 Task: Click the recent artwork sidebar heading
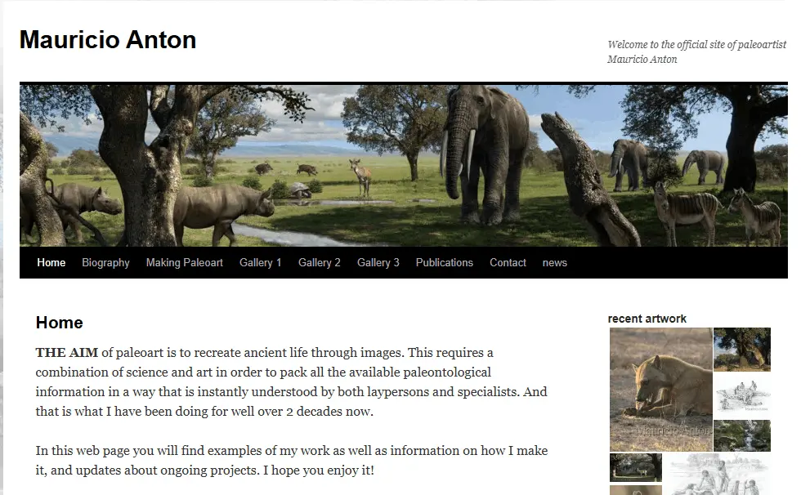pyautogui.click(x=647, y=319)
